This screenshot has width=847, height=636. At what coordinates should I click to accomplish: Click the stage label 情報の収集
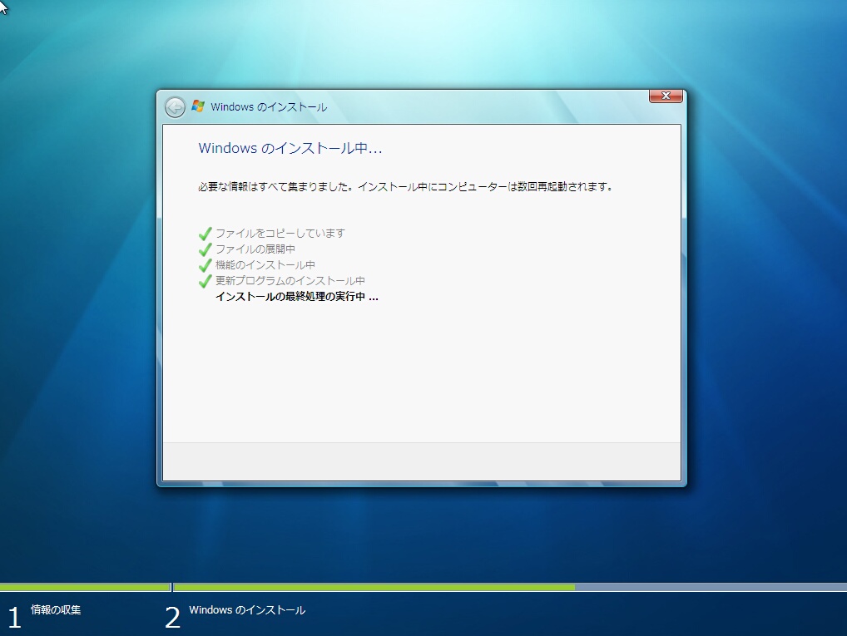coord(56,609)
